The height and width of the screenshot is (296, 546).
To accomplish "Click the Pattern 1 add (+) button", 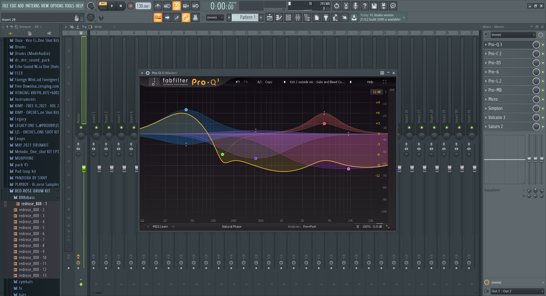I will (x=261, y=18).
